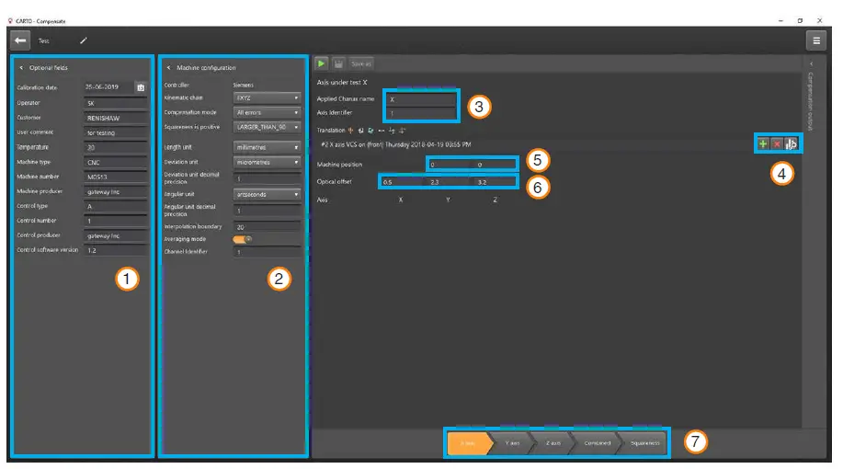Click the Axis identifier field
The width and height of the screenshot is (843, 469).
tap(421, 113)
